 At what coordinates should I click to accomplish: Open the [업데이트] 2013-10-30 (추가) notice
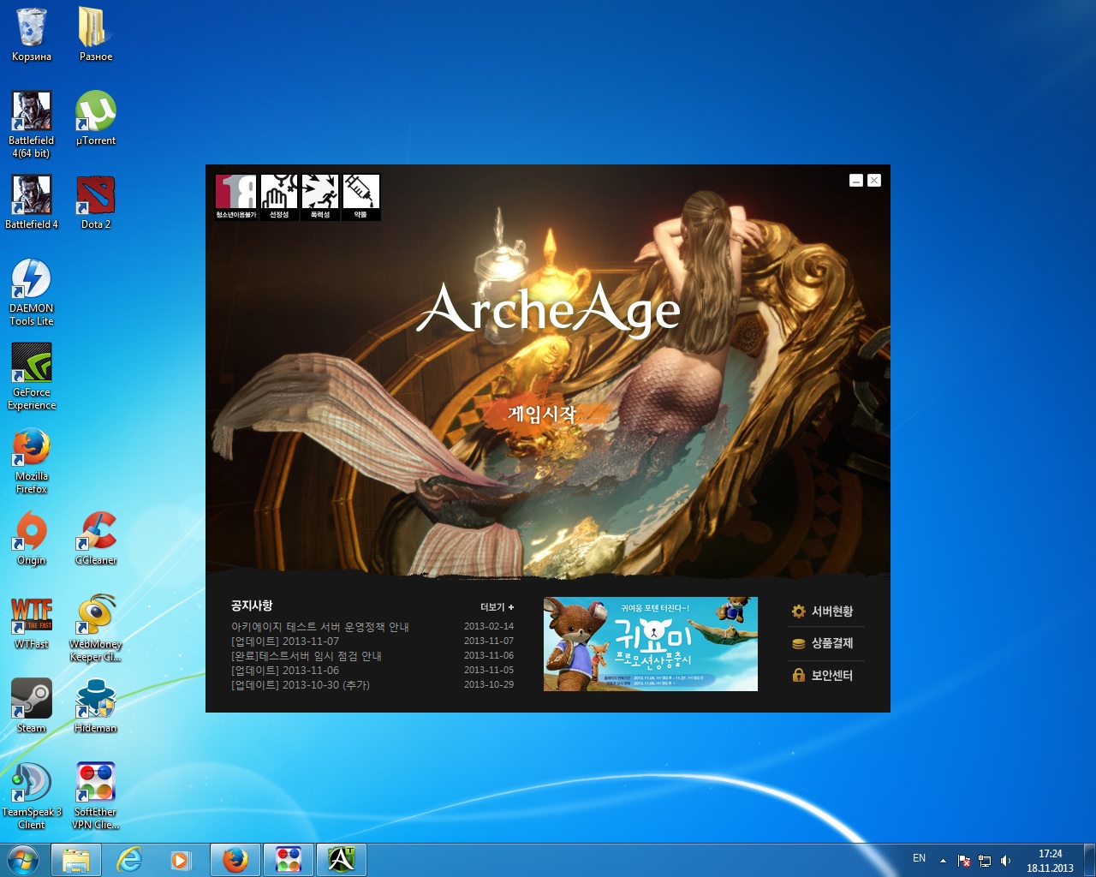point(301,685)
